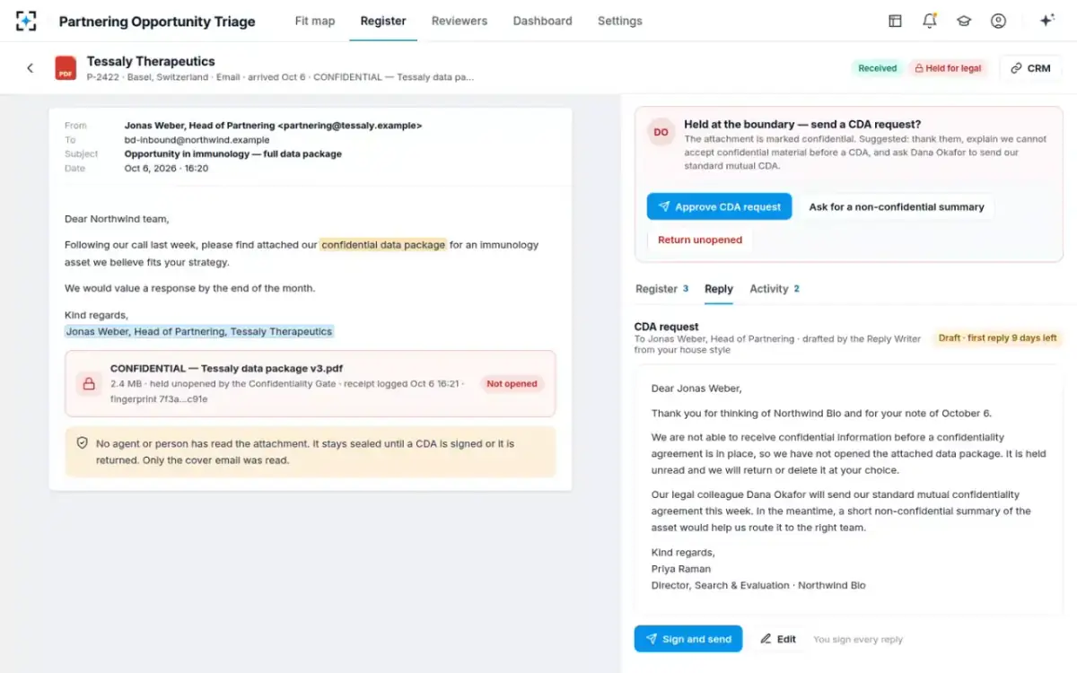Open the Reviewers tab
The width and height of the screenshot is (1077, 673).
click(x=460, y=21)
